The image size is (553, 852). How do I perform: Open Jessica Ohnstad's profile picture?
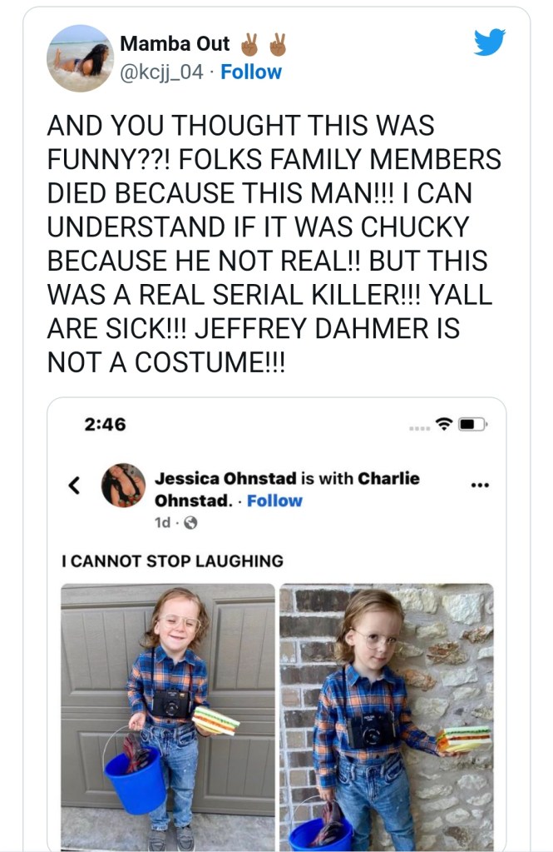coord(123,485)
